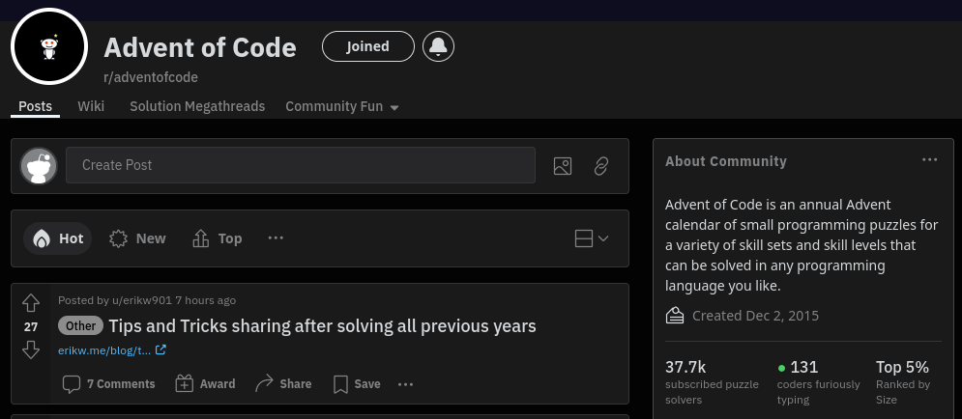
Task: Sort posts by New
Action: pos(137,238)
